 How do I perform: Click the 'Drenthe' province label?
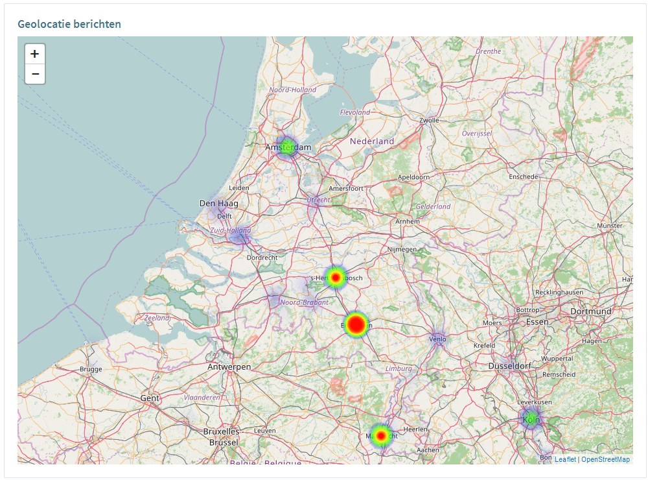pyautogui.click(x=488, y=51)
